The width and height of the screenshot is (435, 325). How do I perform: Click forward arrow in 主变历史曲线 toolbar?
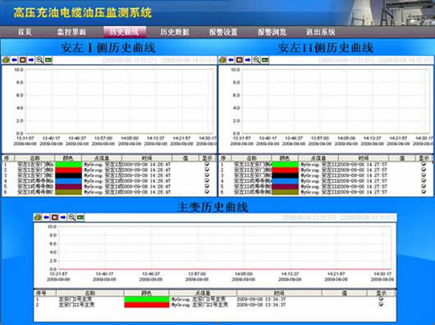pos(63,217)
